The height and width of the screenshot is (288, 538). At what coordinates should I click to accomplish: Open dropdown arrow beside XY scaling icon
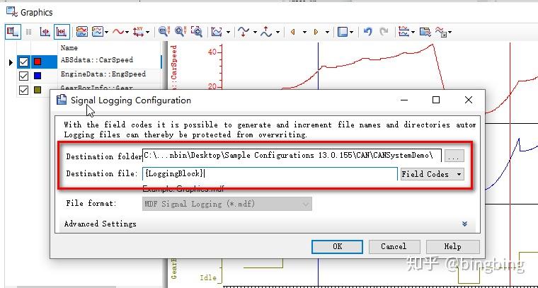[x=147, y=33]
